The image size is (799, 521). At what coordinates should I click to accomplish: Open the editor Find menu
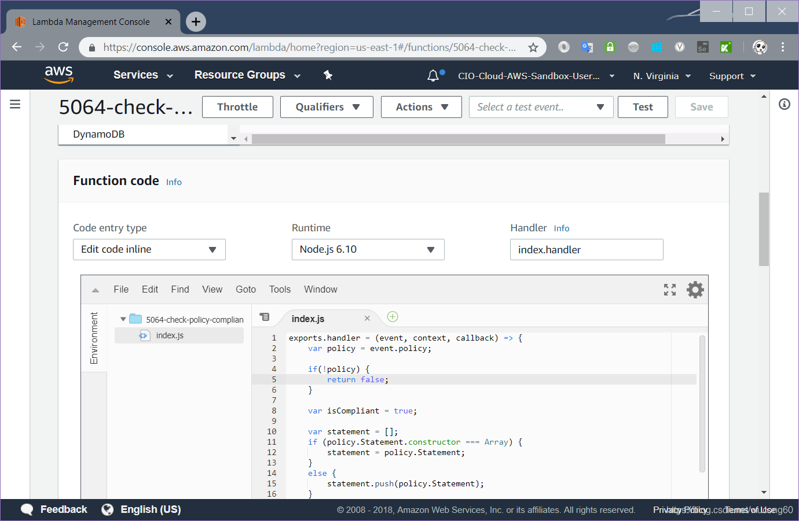coord(180,289)
